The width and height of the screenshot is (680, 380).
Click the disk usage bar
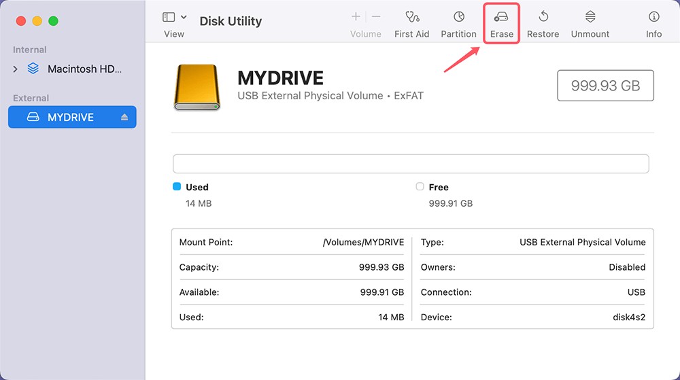pyautogui.click(x=411, y=164)
